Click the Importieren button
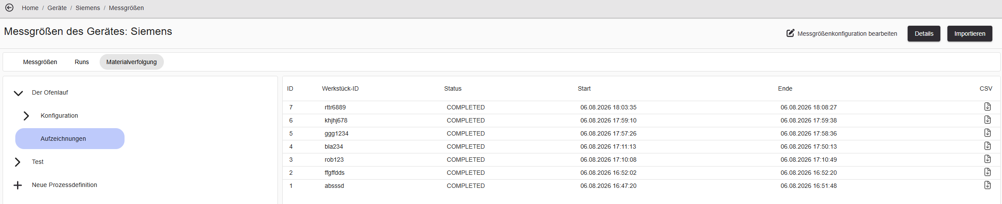 (x=970, y=34)
